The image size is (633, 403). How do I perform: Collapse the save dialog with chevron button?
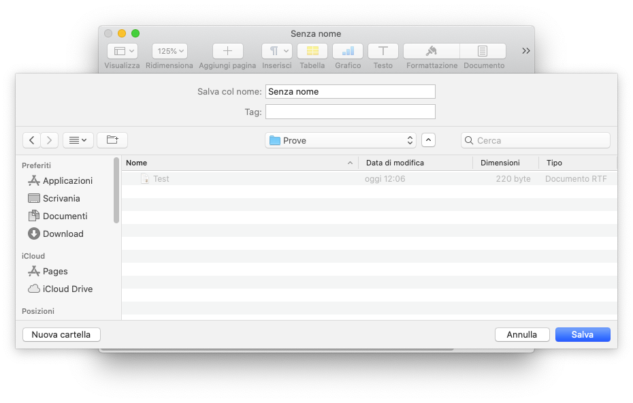[428, 140]
